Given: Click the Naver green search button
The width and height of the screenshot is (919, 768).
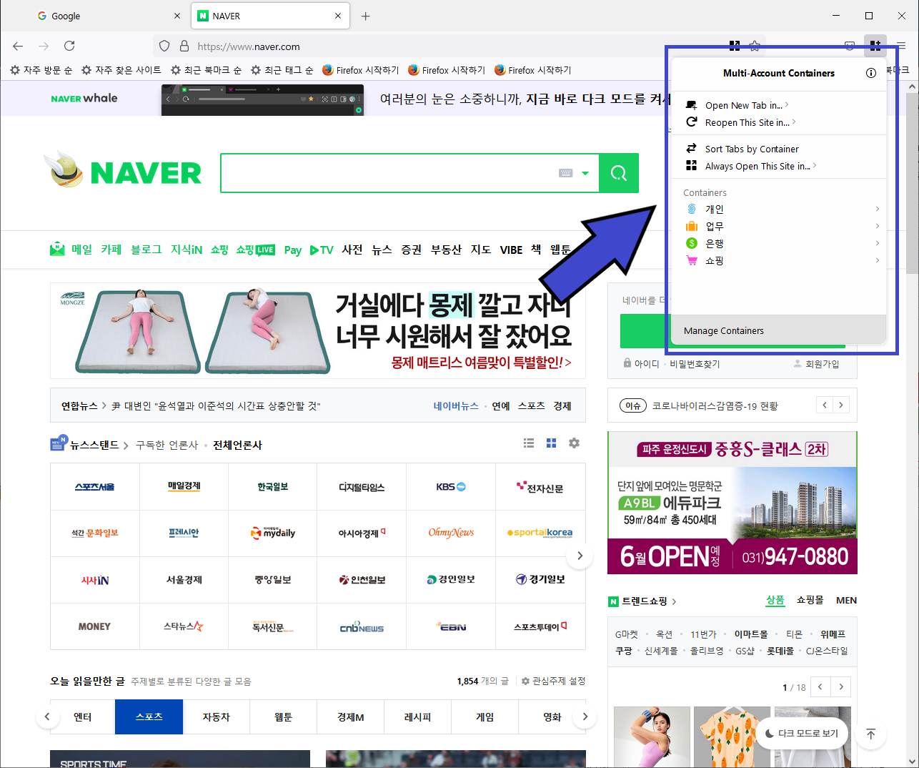Looking at the screenshot, I should coord(619,173).
